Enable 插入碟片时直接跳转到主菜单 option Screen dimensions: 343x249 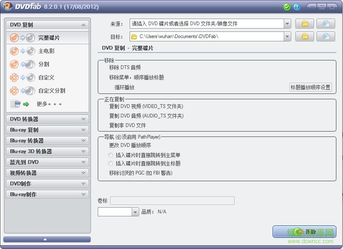(x=111, y=156)
